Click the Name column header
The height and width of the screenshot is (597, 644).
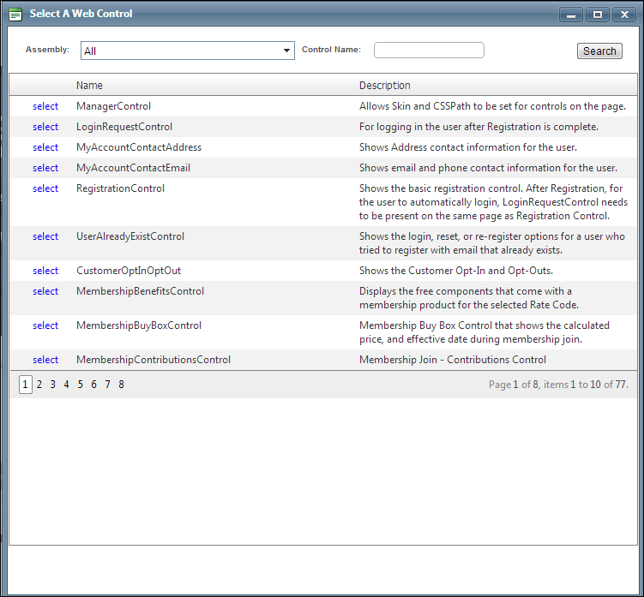pos(89,86)
